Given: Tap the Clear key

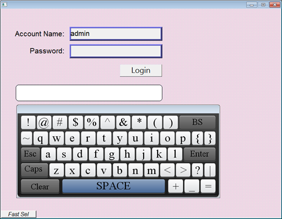Looking at the screenshot, I should point(40,186).
